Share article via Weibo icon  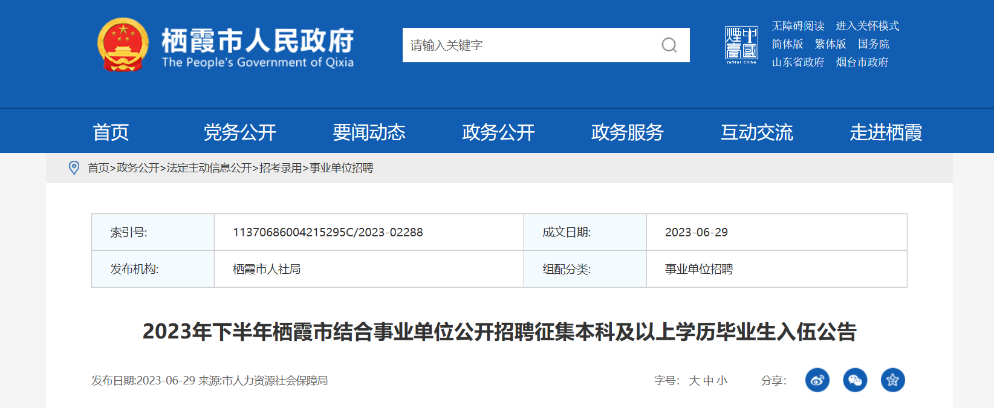[817, 380]
